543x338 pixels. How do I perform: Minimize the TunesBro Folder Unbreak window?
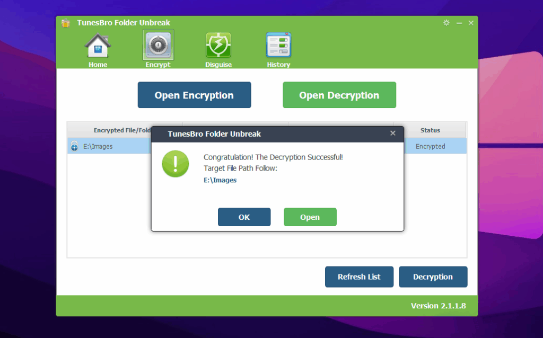click(x=459, y=23)
